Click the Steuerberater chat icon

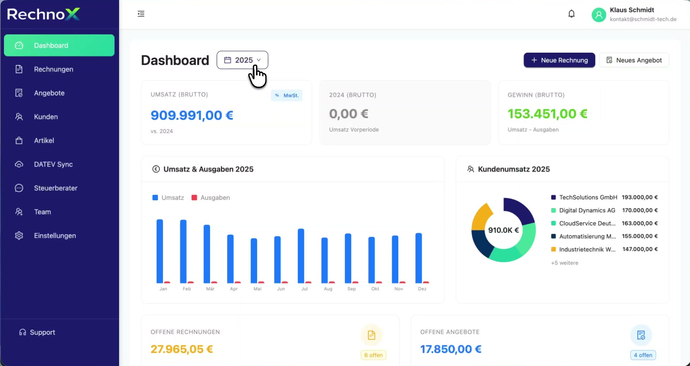click(x=19, y=188)
